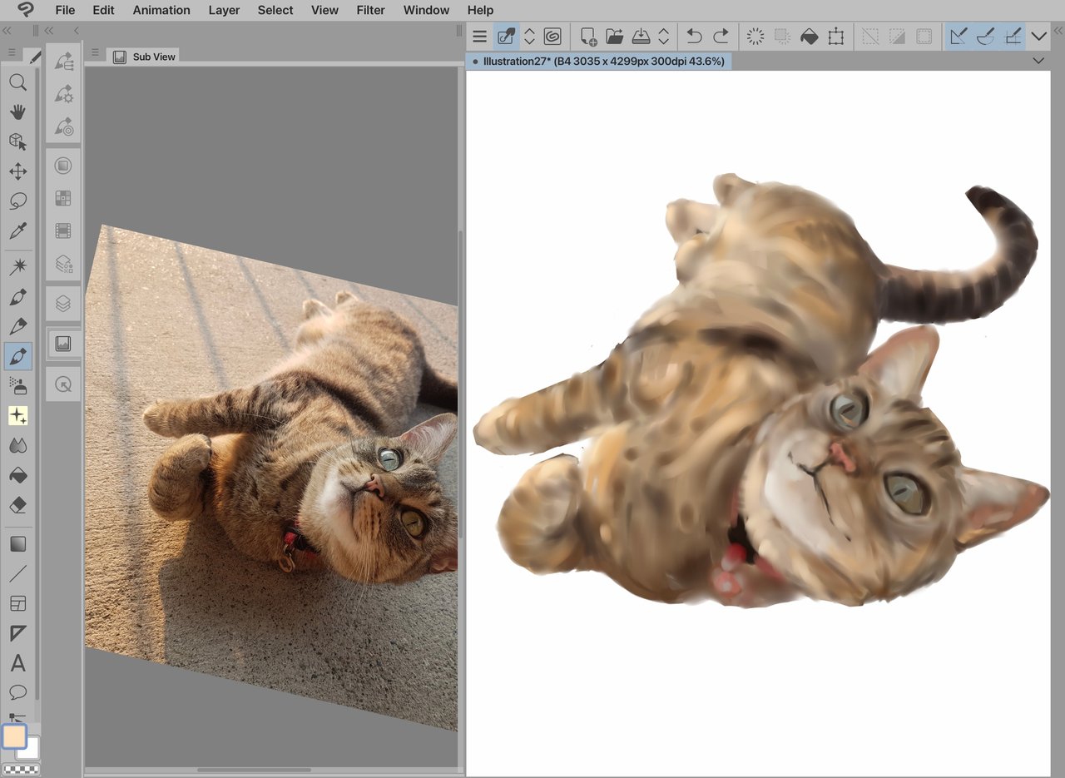Screen dimensions: 1065x778
Task: Select the Airbrush spray tool
Action: (17, 385)
